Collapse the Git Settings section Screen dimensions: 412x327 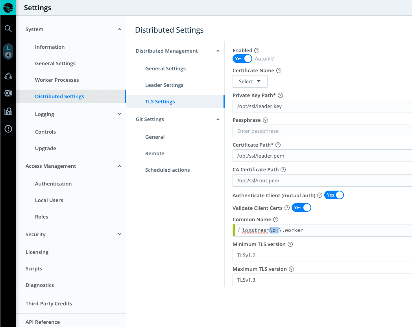pyautogui.click(x=218, y=119)
